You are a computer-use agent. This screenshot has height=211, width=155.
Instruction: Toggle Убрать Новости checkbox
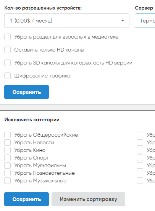point(7,142)
